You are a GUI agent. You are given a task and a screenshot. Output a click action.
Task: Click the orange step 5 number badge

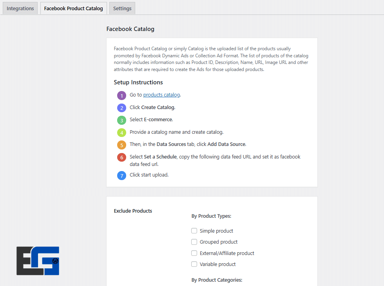click(121, 145)
